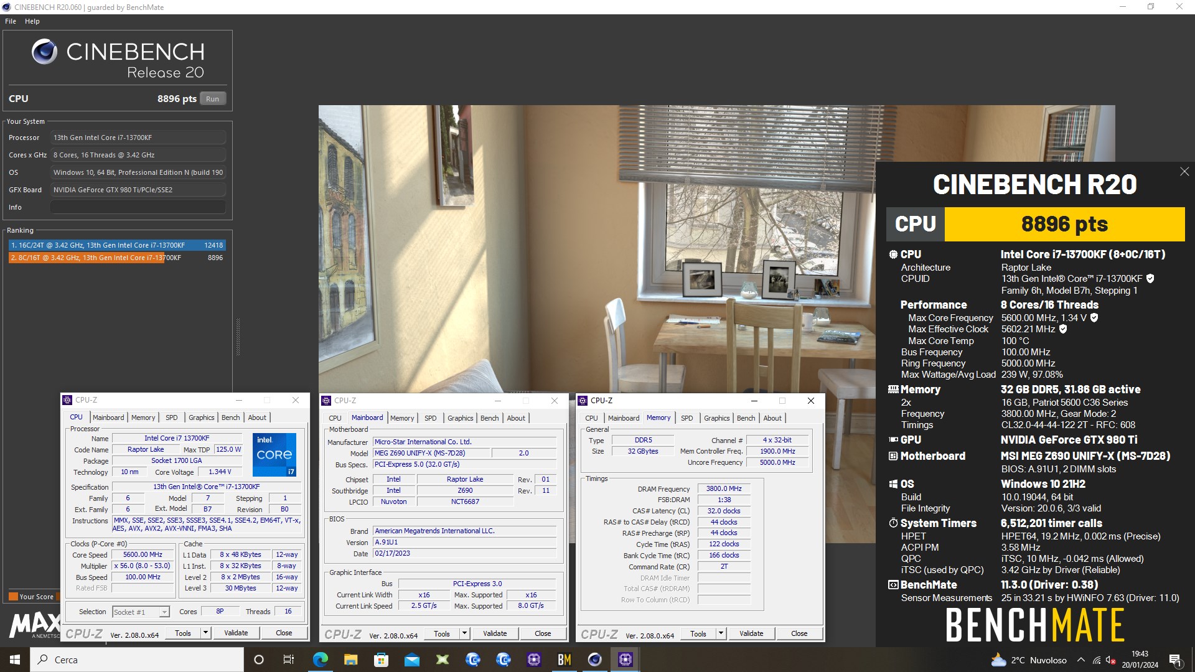
Task: Open Task View on the taskbar
Action: point(289,660)
